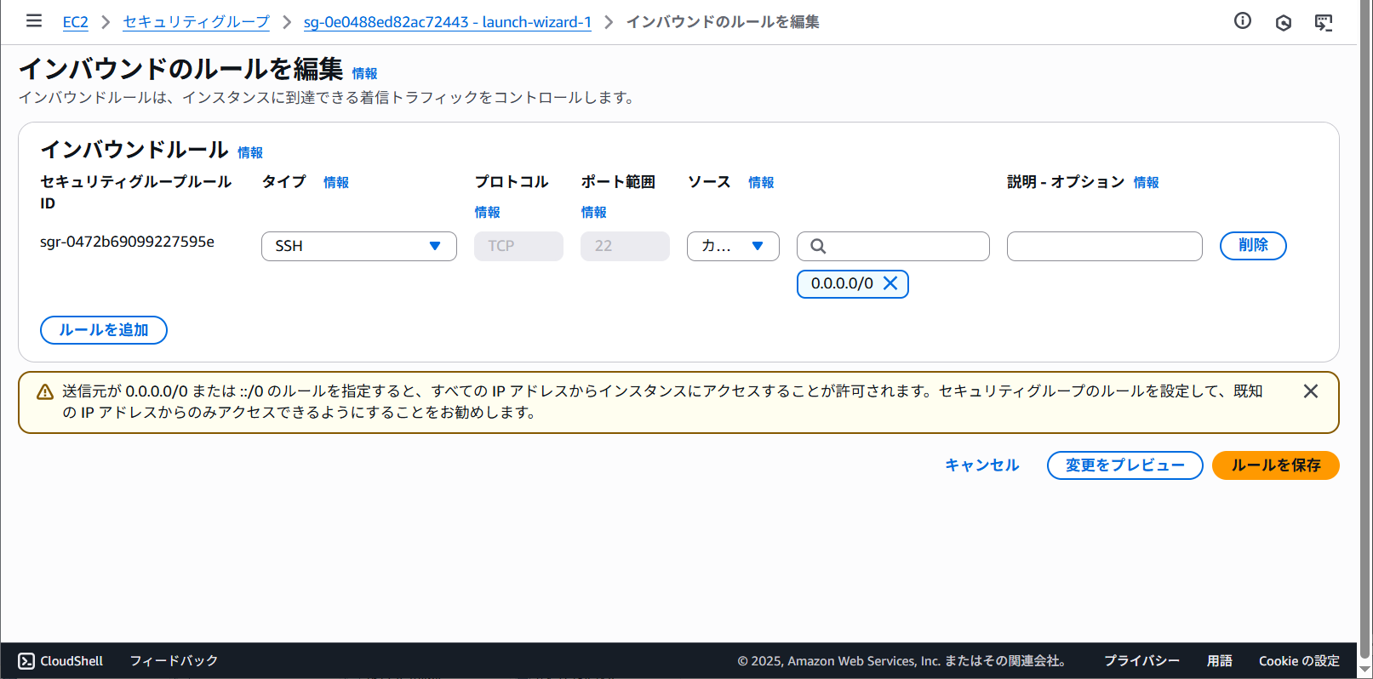Open the source type dropdown
The image size is (1373, 679).
[732, 246]
